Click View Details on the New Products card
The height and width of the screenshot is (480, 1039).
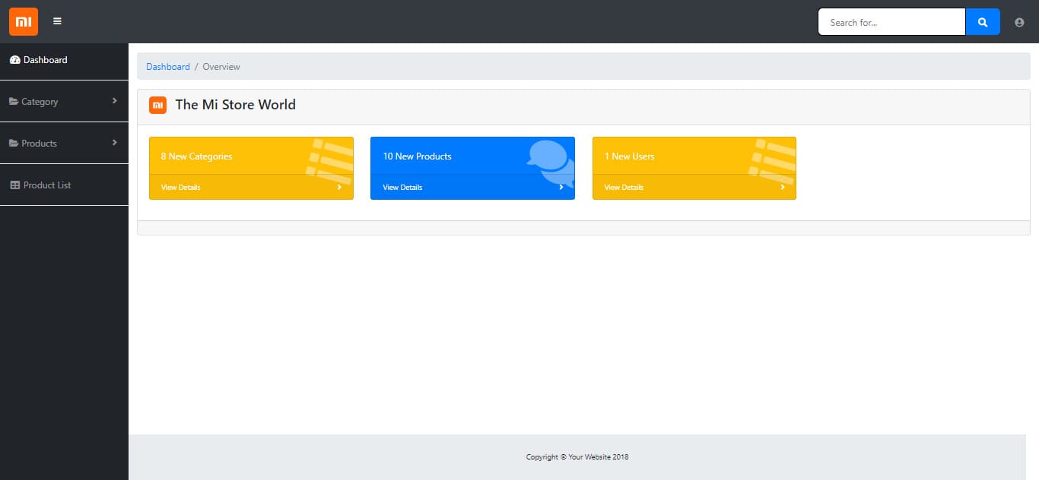click(x=402, y=187)
